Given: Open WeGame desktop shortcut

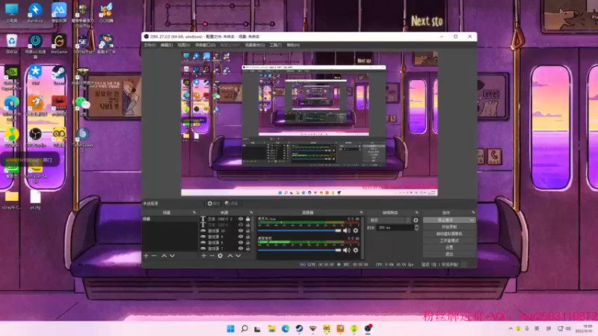Looking at the screenshot, I should click(x=59, y=43).
